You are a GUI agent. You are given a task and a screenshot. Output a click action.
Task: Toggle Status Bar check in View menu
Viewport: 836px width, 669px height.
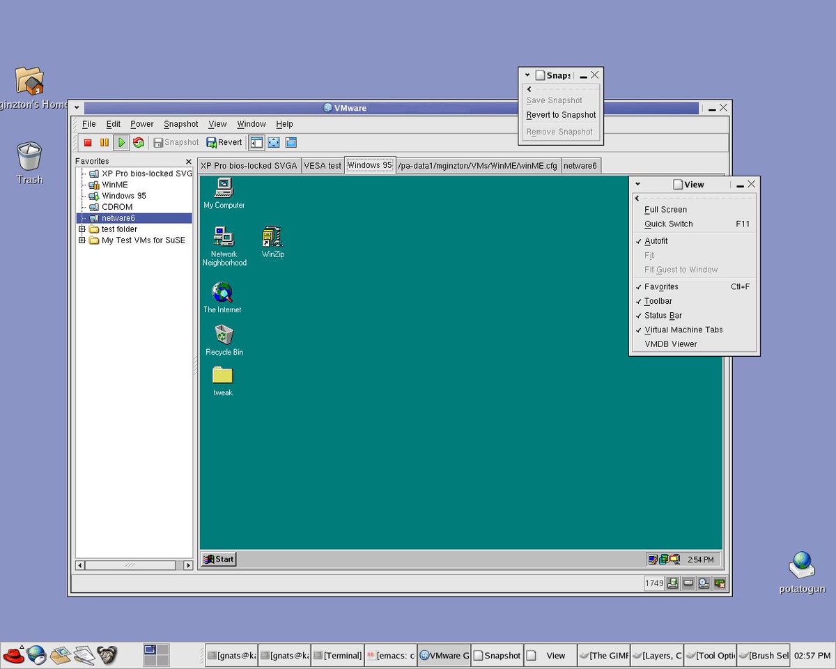point(693,316)
